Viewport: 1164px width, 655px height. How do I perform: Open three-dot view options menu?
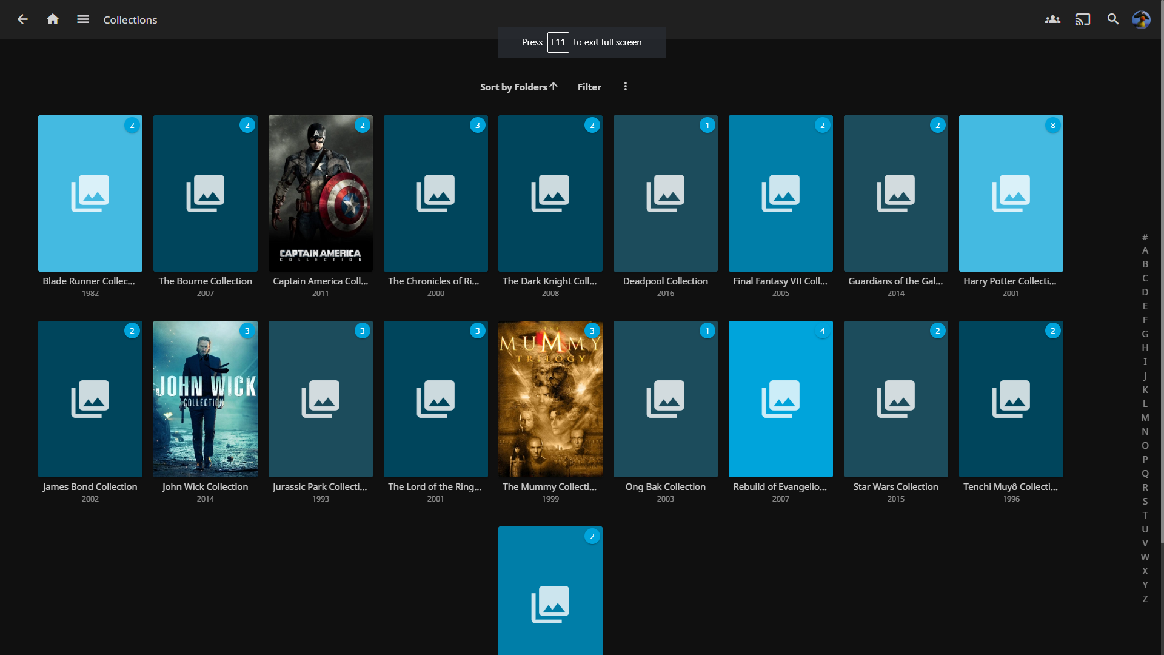click(626, 87)
